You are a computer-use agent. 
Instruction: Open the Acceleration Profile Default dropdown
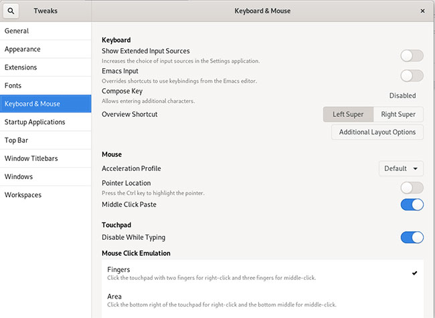(401, 168)
